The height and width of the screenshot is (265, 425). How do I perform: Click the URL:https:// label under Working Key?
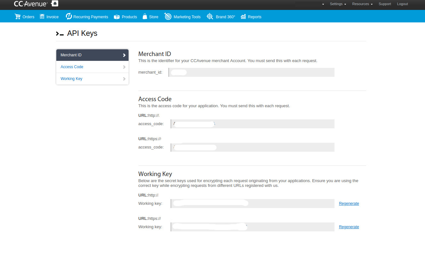(x=149, y=219)
